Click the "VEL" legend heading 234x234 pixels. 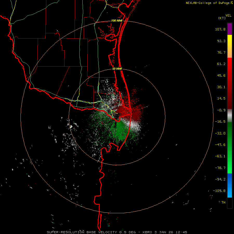228,16
